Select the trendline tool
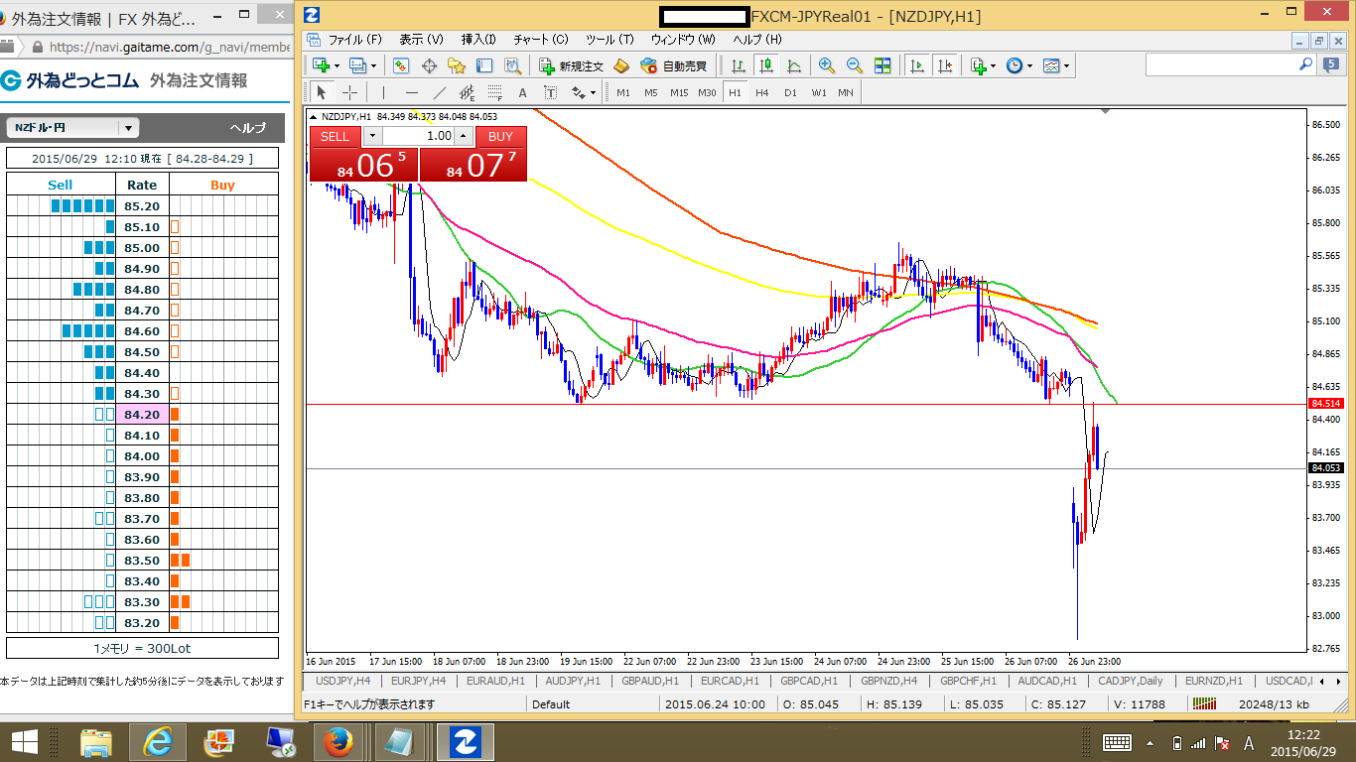This screenshot has width=1356, height=762. 439,92
